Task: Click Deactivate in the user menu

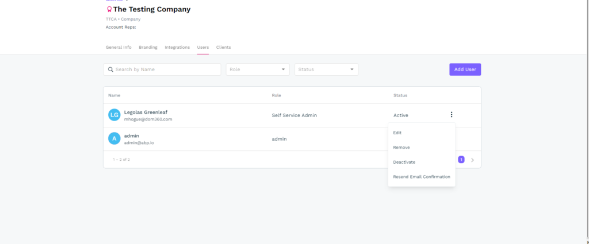Action: tap(404, 162)
